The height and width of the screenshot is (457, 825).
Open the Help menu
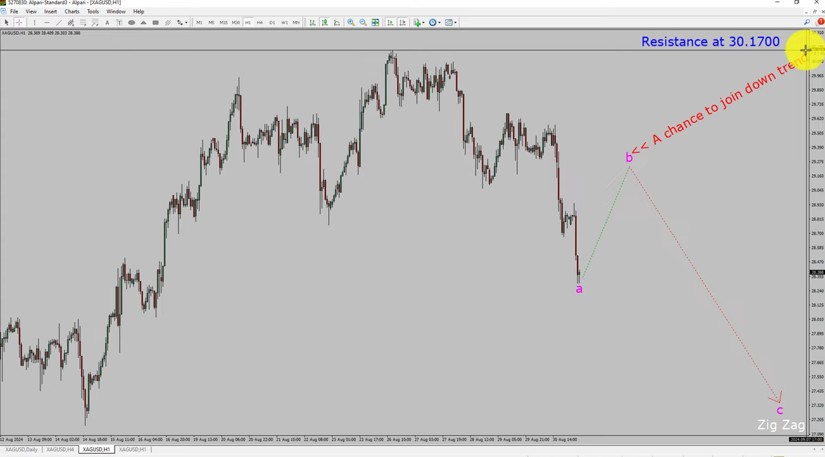[x=139, y=12]
